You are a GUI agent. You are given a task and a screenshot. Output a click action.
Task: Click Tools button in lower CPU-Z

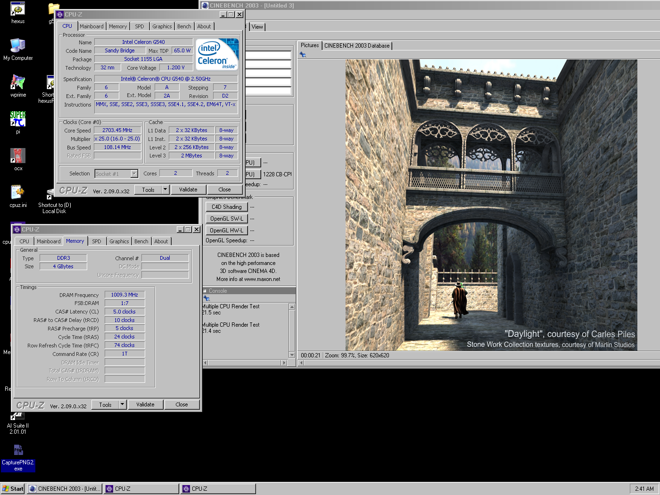click(105, 404)
